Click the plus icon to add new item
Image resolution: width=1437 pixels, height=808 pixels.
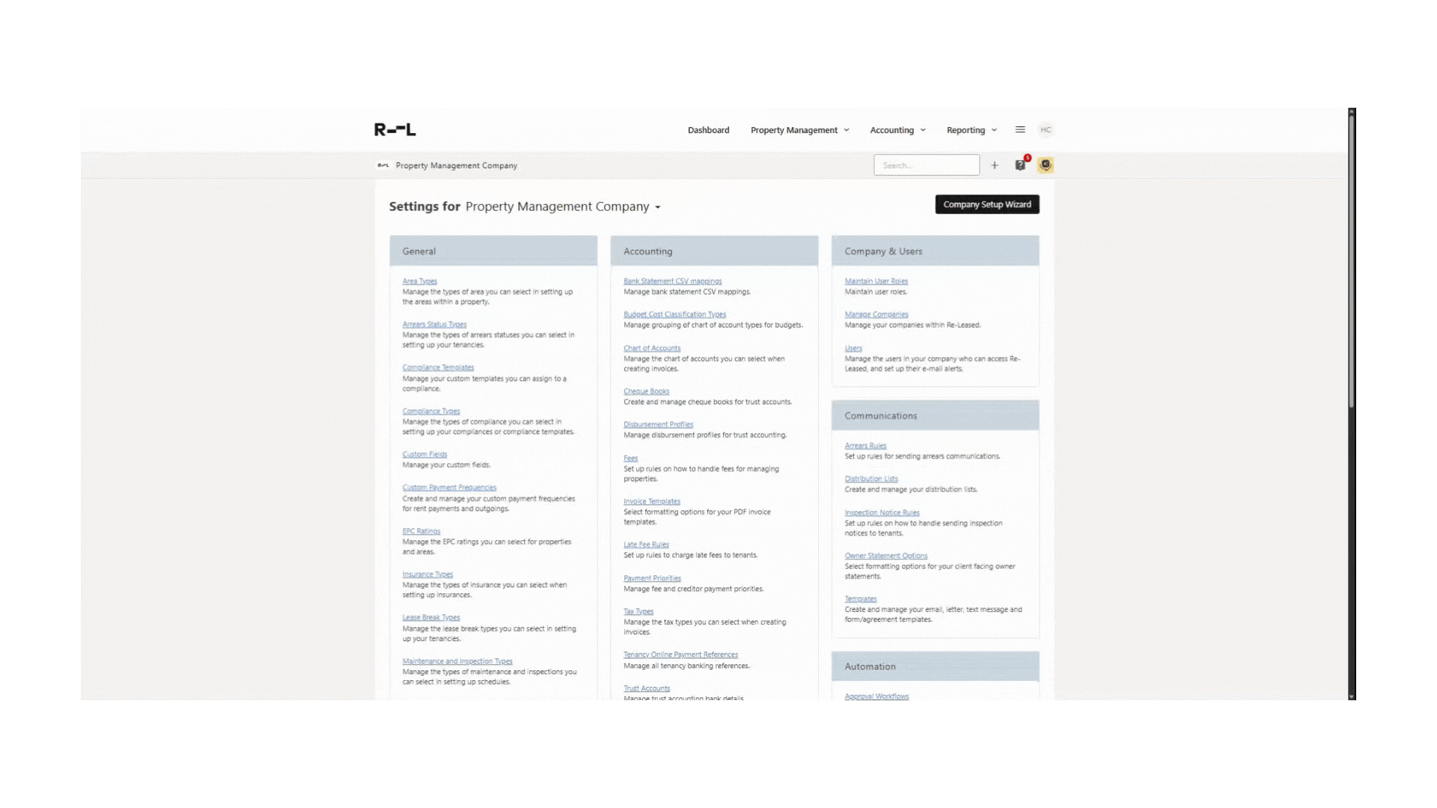point(995,165)
